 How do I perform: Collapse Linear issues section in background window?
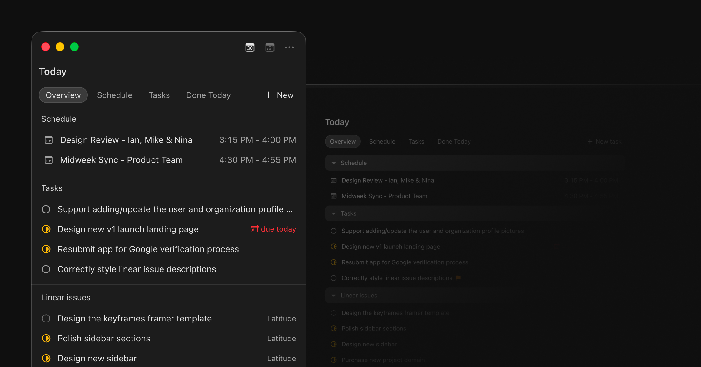pyautogui.click(x=334, y=295)
